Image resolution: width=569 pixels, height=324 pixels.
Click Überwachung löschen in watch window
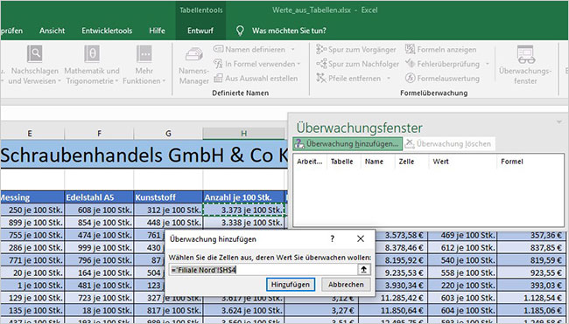tap(449, 144)
